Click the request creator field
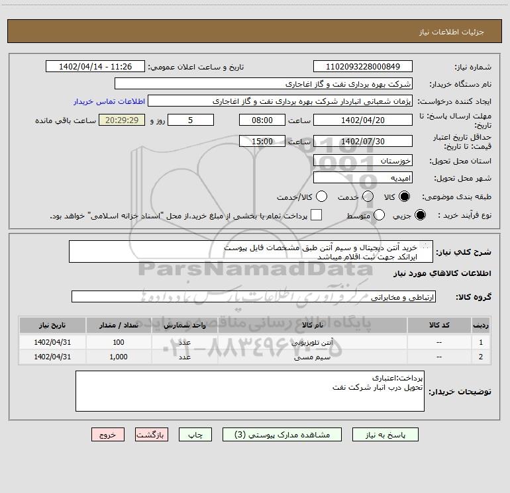The width and height of the screenshot is (510, 493). [280, 101]
